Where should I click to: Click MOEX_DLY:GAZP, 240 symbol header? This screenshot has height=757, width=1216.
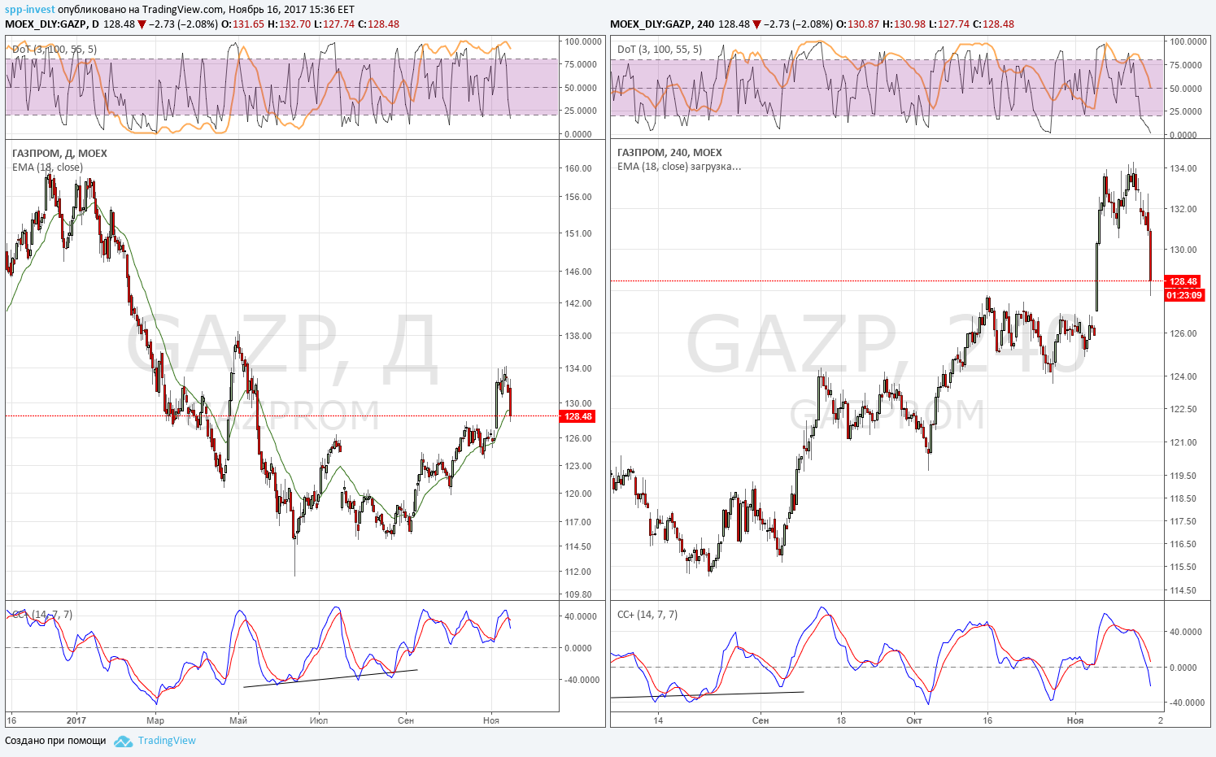click(x=662, y=24)
